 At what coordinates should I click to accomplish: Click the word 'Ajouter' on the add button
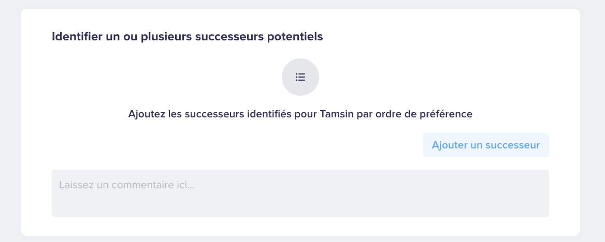[x=449, y=145]
